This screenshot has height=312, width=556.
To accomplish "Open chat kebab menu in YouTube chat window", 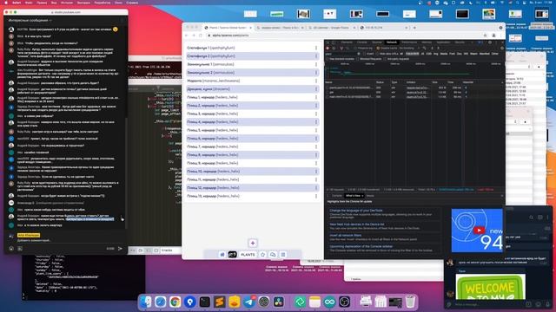I will coord(122,21).
